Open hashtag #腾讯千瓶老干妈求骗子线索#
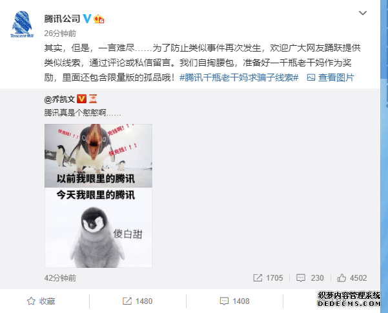The image size is (388, 313). pyautogui.click(x=239, y=77)
